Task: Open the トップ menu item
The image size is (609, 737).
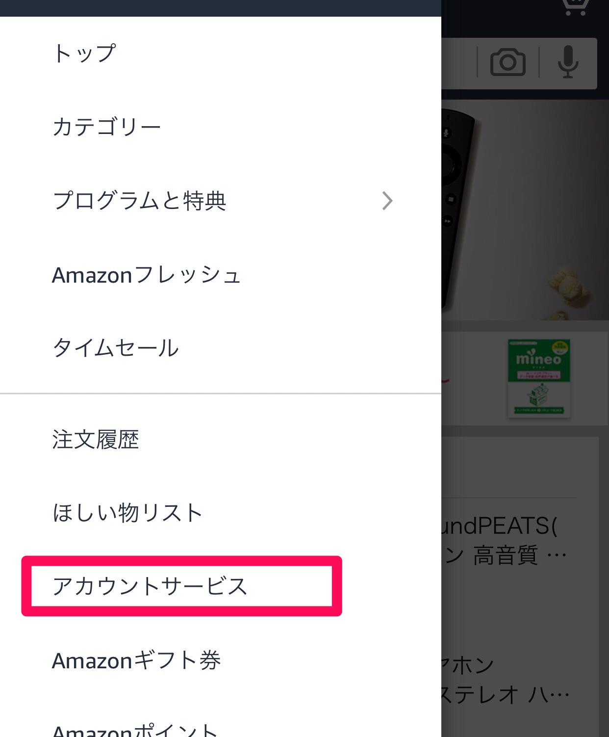Action: (84, 53)
